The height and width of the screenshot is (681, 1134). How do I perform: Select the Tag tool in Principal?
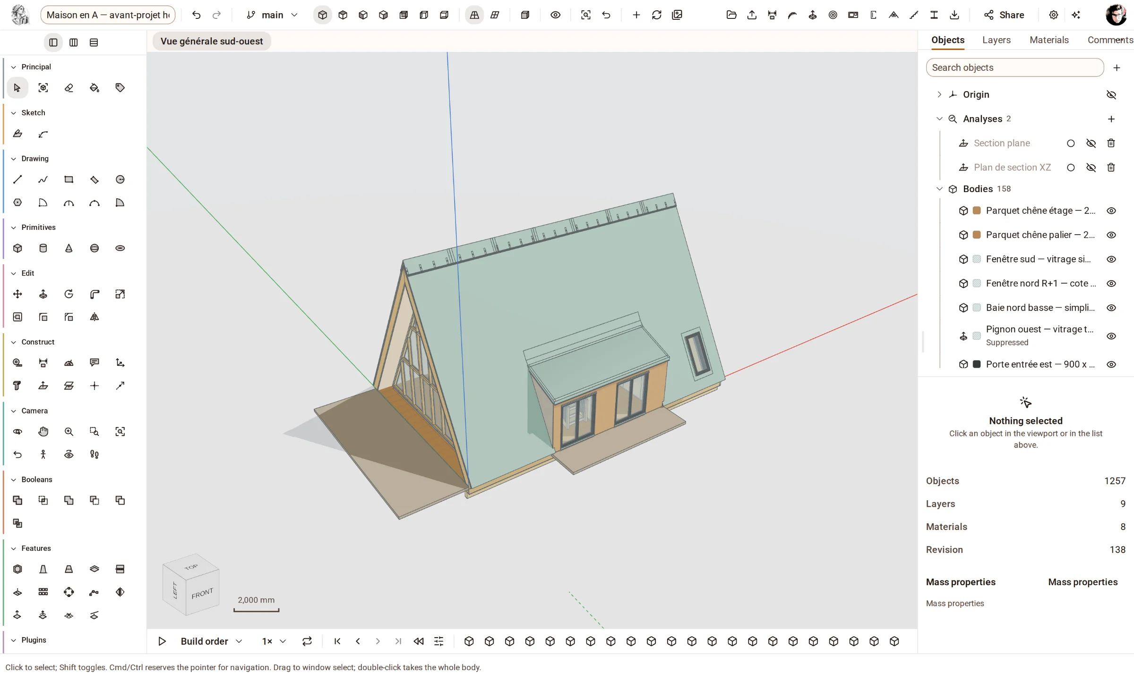click(120, 88)
